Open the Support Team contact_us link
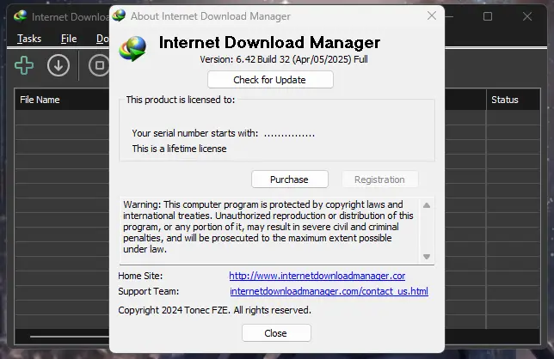The height and width of the screenshot is (359, 554). (329, 291)
